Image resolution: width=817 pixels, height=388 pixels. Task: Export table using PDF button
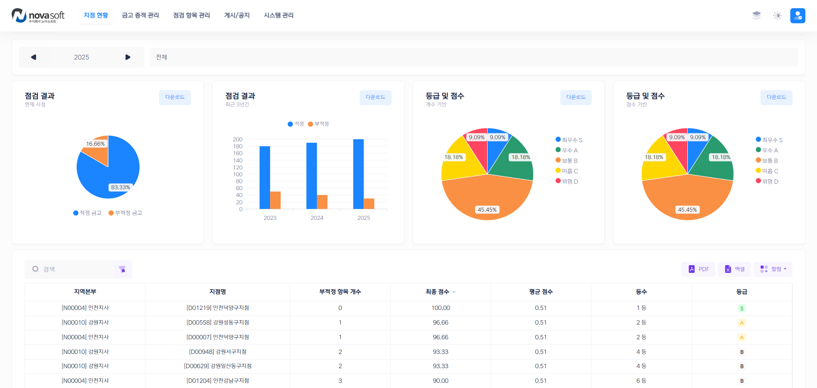(698, 269)
